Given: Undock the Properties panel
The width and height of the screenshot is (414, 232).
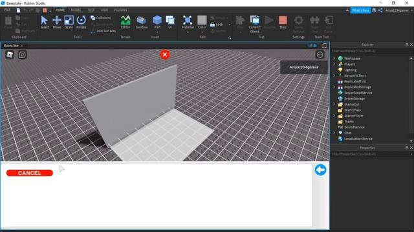Looking at the screenshot, I should [x=407, y=148].
